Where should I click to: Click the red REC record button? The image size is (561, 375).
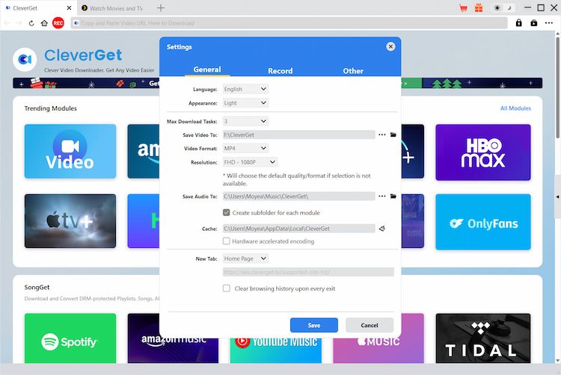(58, 23)
